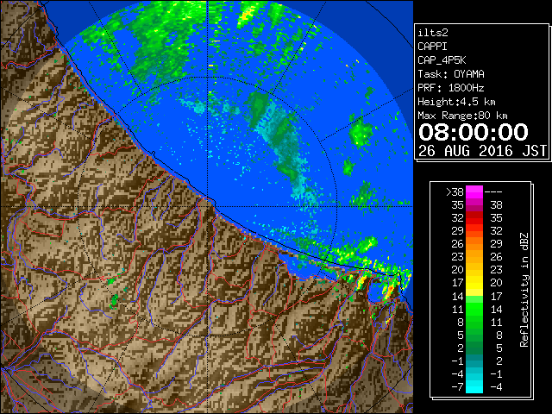552x414 pixels.
Task: Click the 'Max Range:80 km' text
Action: coord(462,116)
